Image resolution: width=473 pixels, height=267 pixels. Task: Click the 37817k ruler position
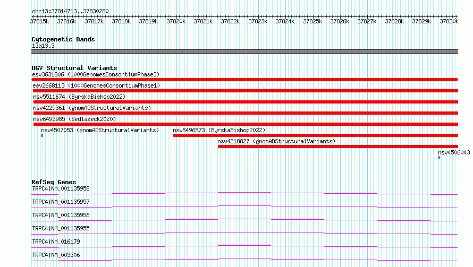click(94, 21)
